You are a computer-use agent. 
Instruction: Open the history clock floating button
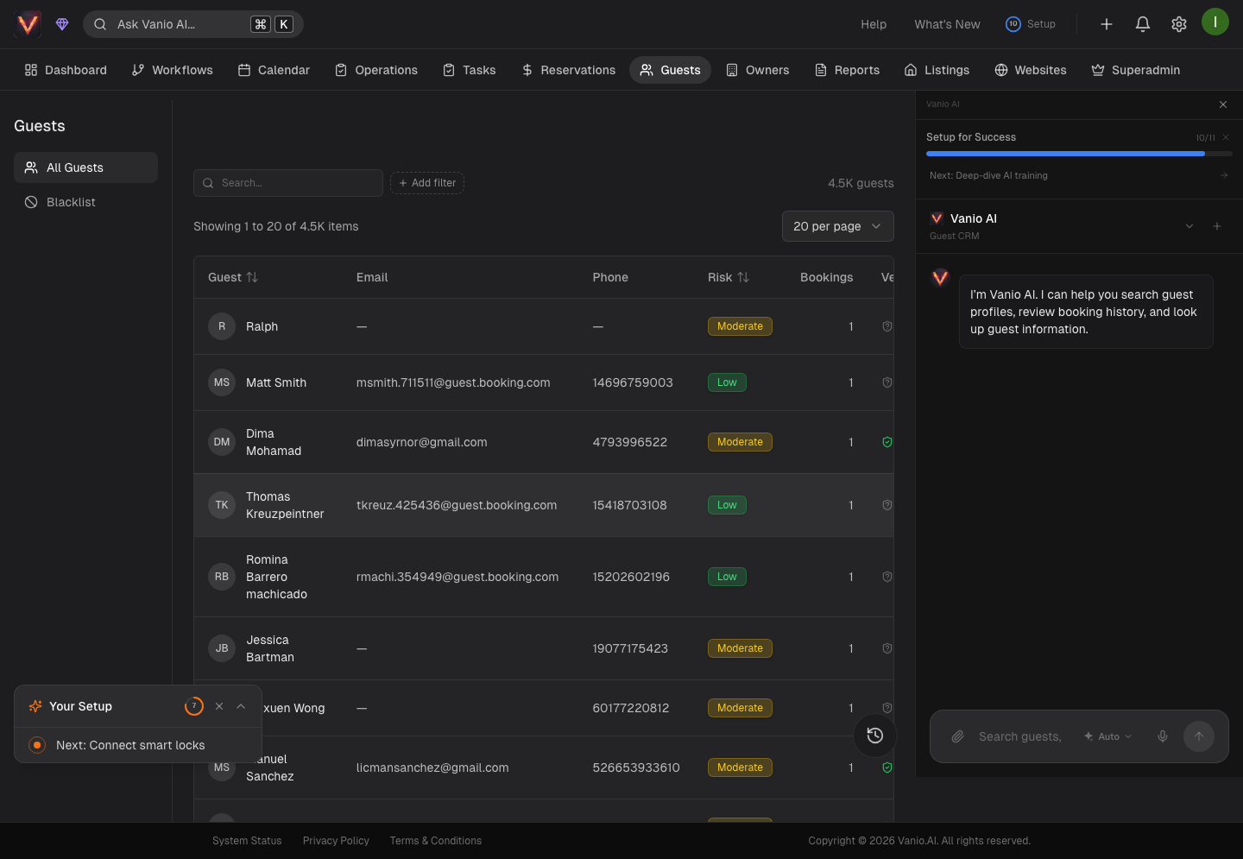point(874,736)
